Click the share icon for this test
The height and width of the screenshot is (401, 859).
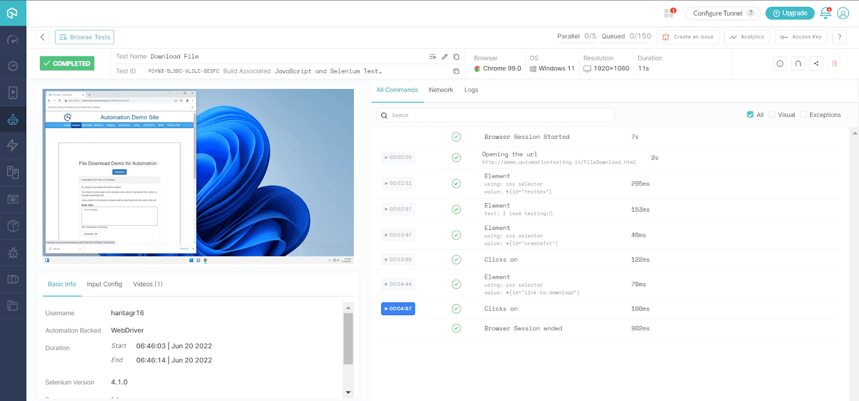(x=816, y=64)
